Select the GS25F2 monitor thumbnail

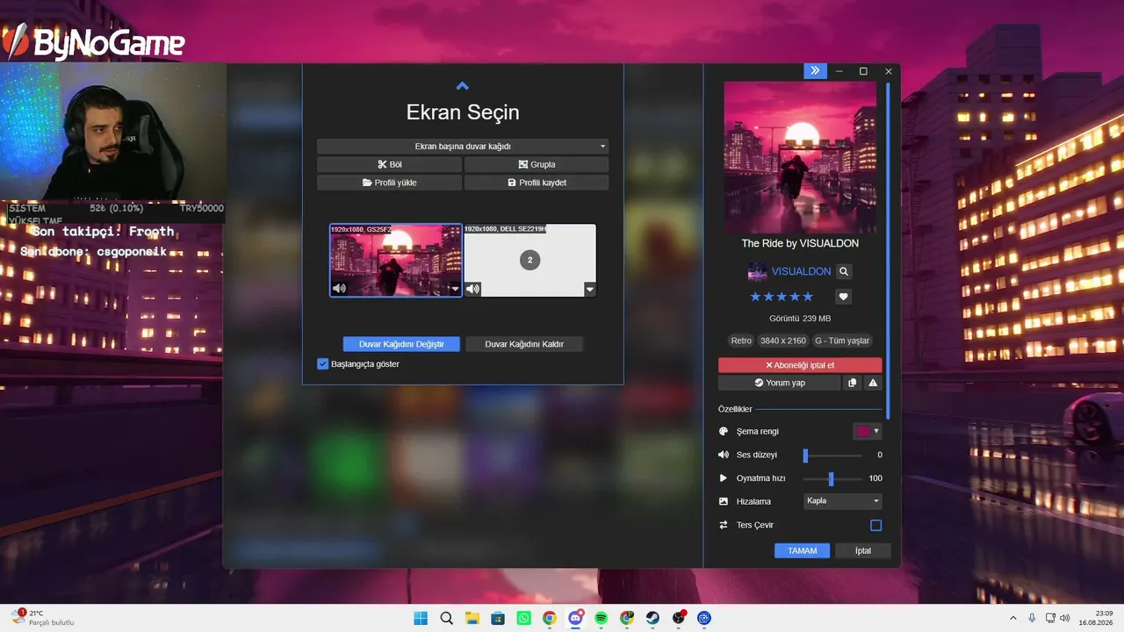396,260
